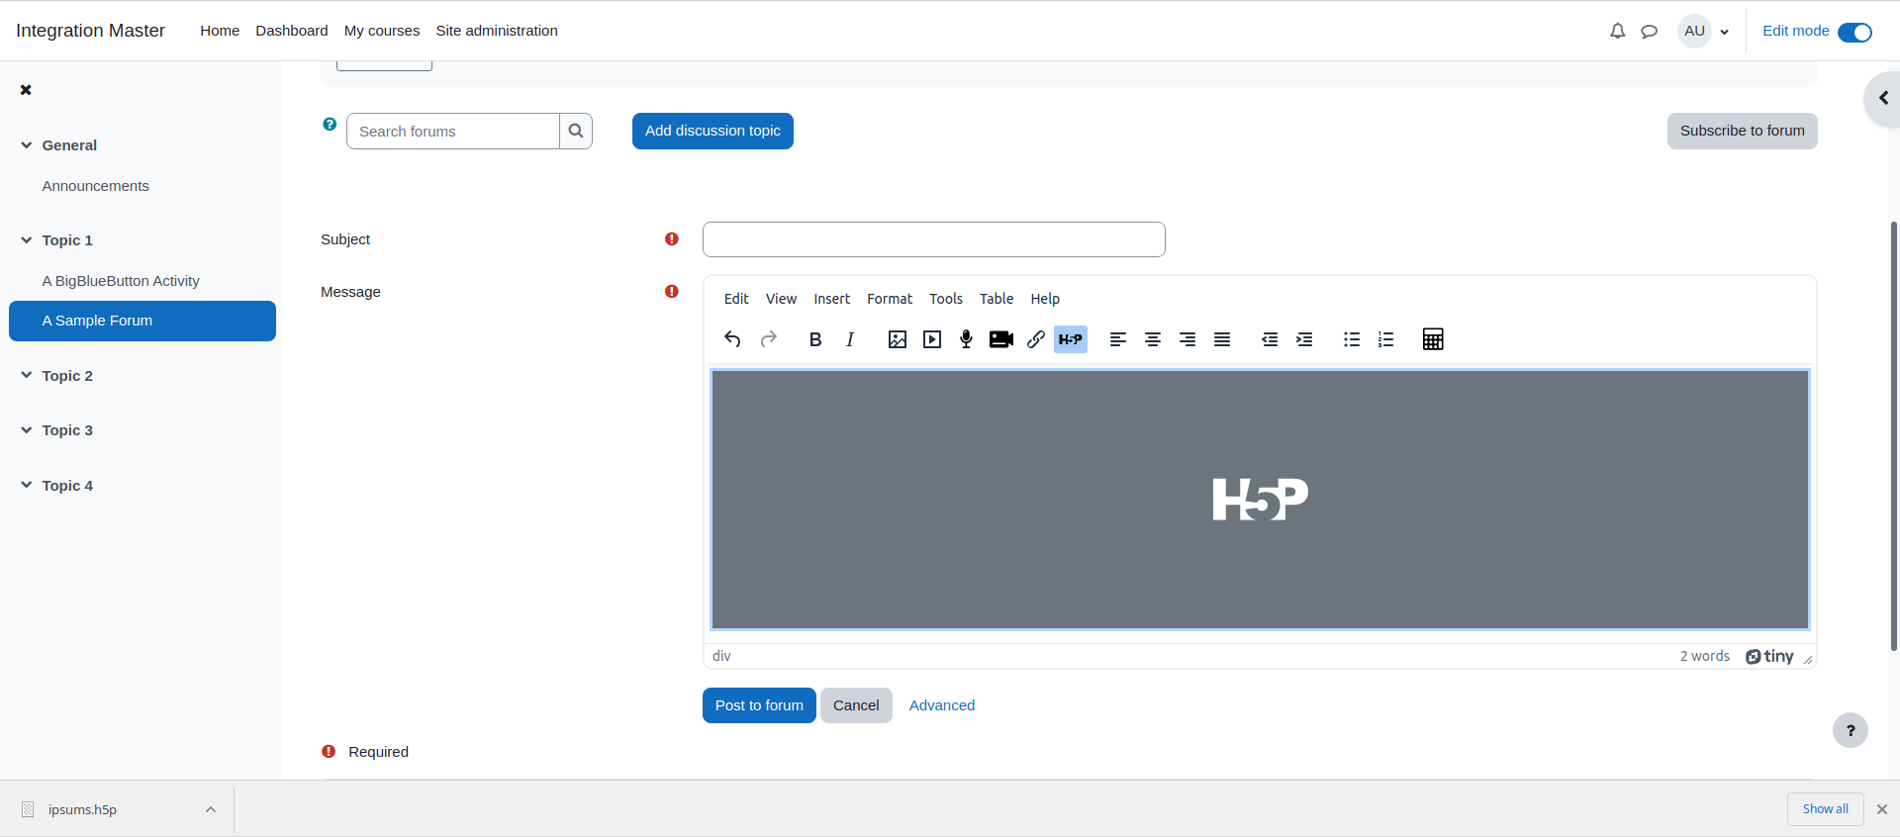Click the Integration Master site name
The width and height of the screenshot is (1900, 837).
point(90,31)
